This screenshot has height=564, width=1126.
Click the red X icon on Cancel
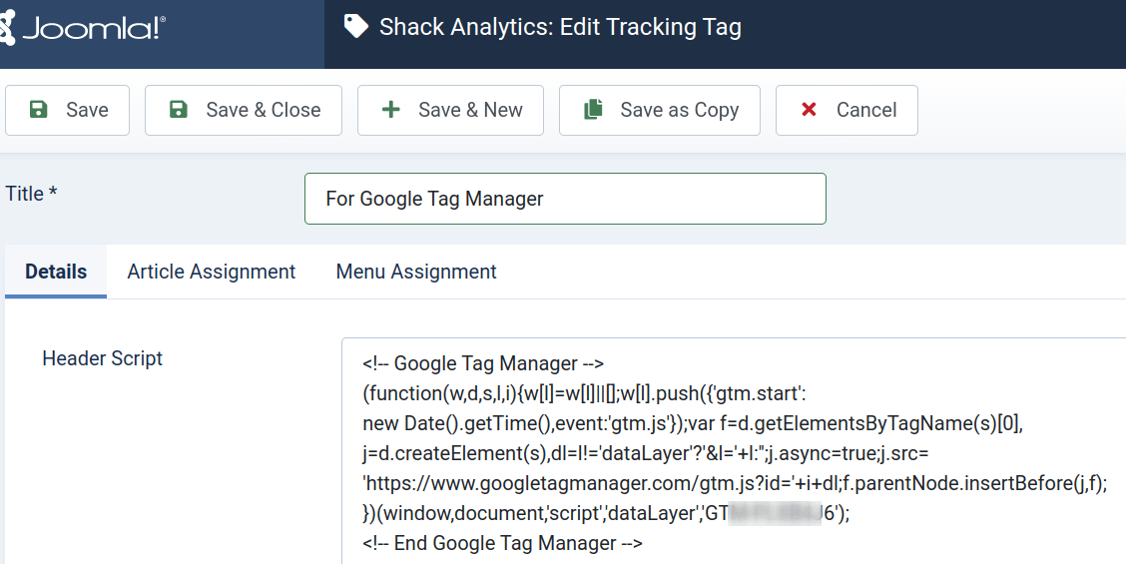pyautogui.click(x=810, y=110)
